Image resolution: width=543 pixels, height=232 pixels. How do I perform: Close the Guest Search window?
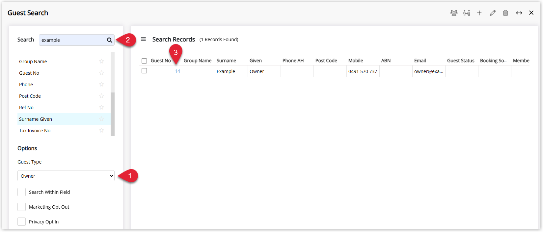(531, 13)
